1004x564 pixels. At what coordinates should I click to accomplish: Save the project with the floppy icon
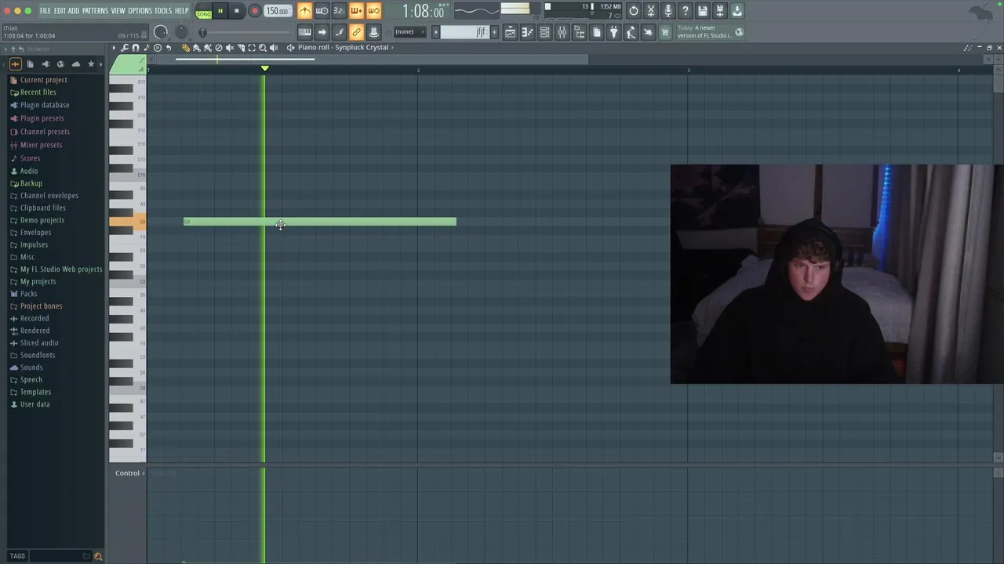(x=703, y=11)
